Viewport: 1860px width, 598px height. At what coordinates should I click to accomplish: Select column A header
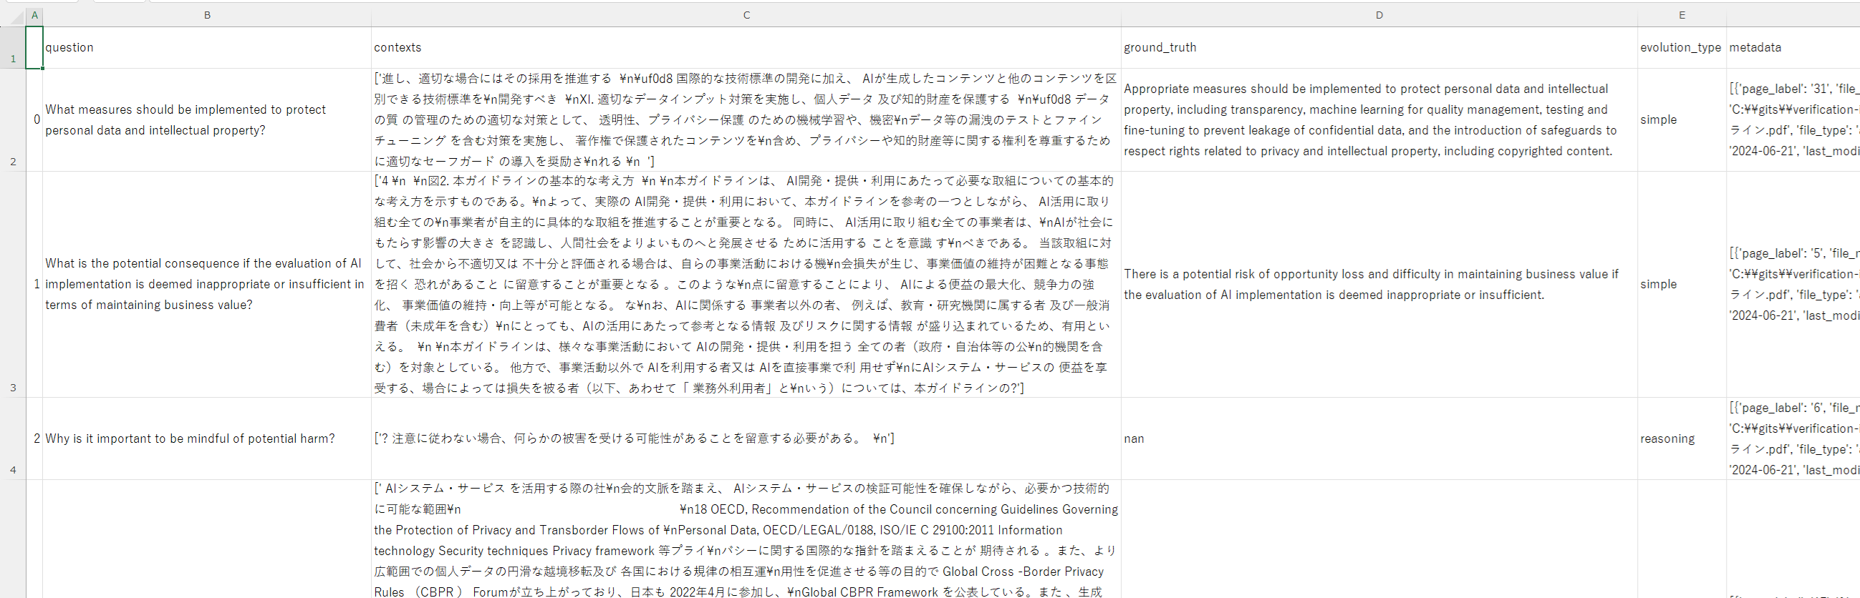(x=34, y=15)
